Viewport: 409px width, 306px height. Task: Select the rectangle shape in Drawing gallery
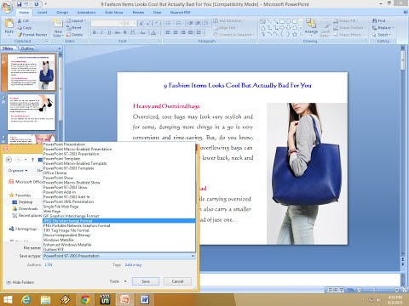(282, 21)
